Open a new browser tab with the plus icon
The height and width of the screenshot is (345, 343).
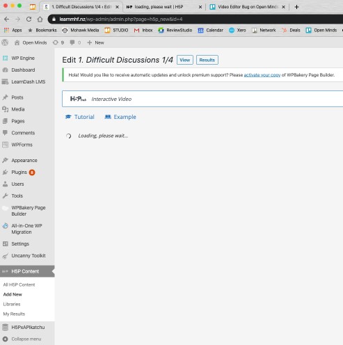(296, 7)
